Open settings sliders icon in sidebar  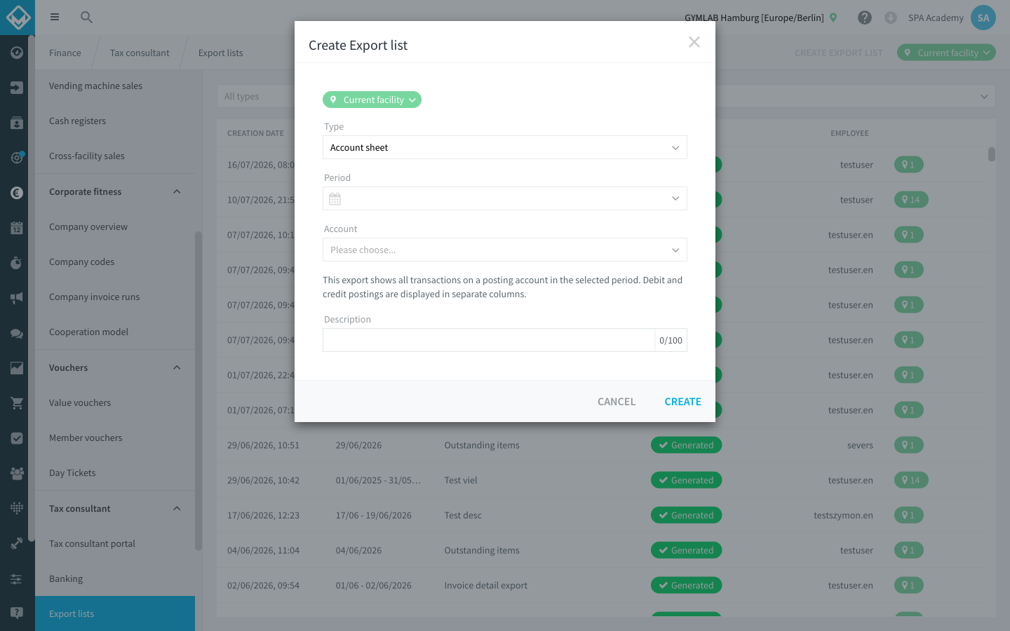tap(17, 578)
